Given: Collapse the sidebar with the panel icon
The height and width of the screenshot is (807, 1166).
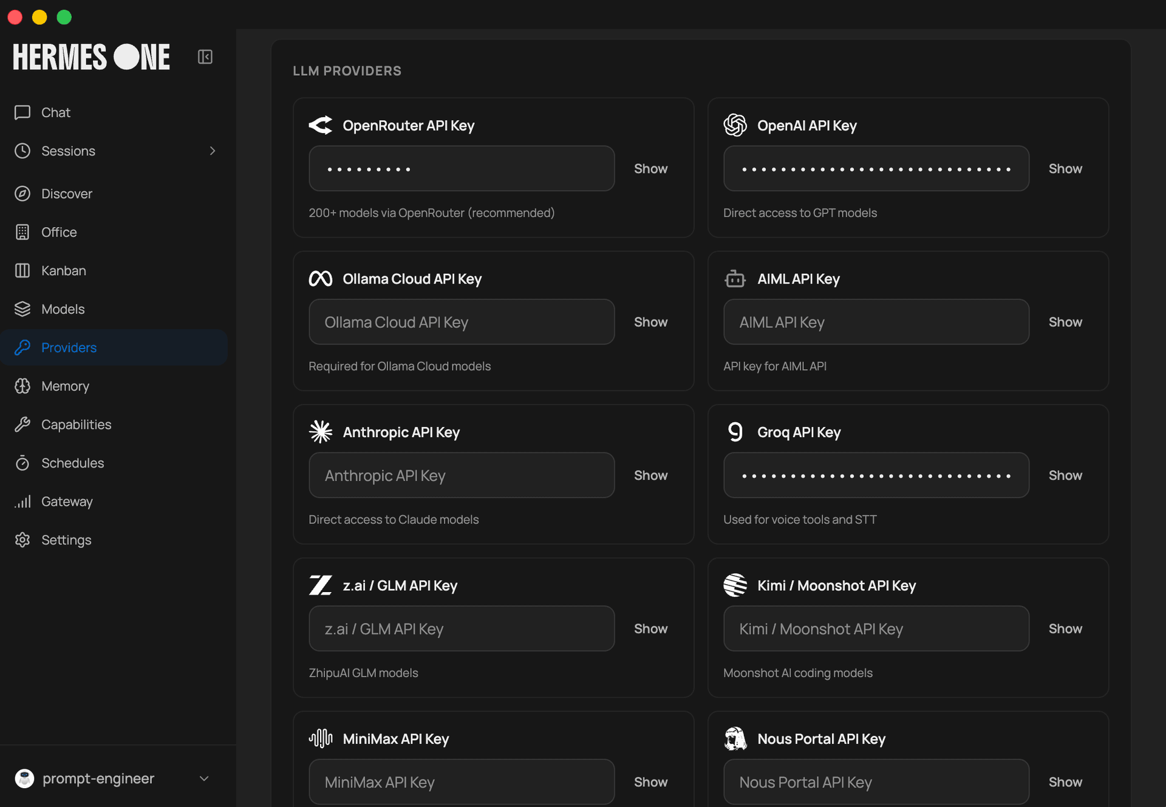Looking at the screenshot, I should click(x=205, y=56).
